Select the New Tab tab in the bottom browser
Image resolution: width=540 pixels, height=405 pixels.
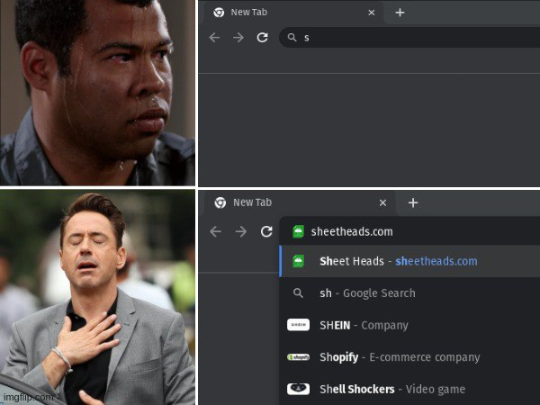300,202
